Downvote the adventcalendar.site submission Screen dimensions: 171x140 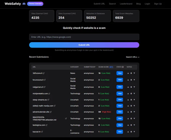click(x=134, y=112)
